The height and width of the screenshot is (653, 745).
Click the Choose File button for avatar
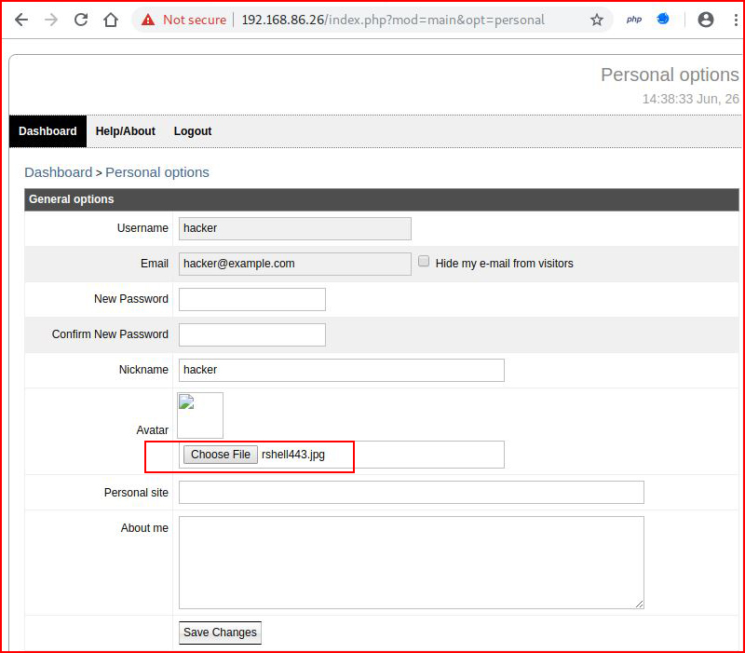point(221,455)
